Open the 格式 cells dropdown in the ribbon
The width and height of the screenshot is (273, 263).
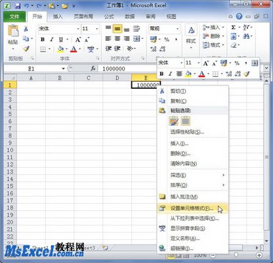pyautogui.click(x=214, y=45)
